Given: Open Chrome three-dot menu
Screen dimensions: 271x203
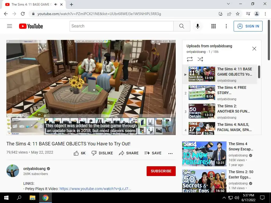Looking at the screenshot, I should pyautogui.click(x=265, y=14).
